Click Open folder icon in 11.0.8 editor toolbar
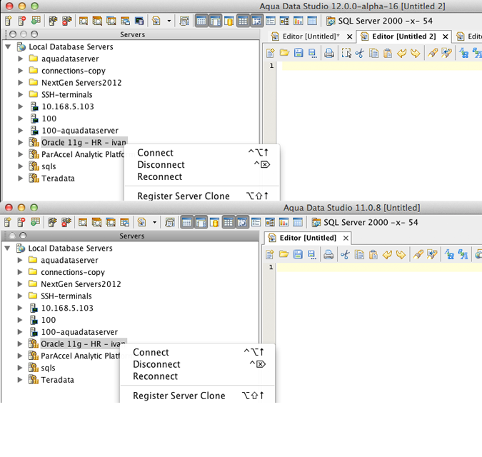The height and width of the screenshot is (457, 482). [x=283, y=254]
